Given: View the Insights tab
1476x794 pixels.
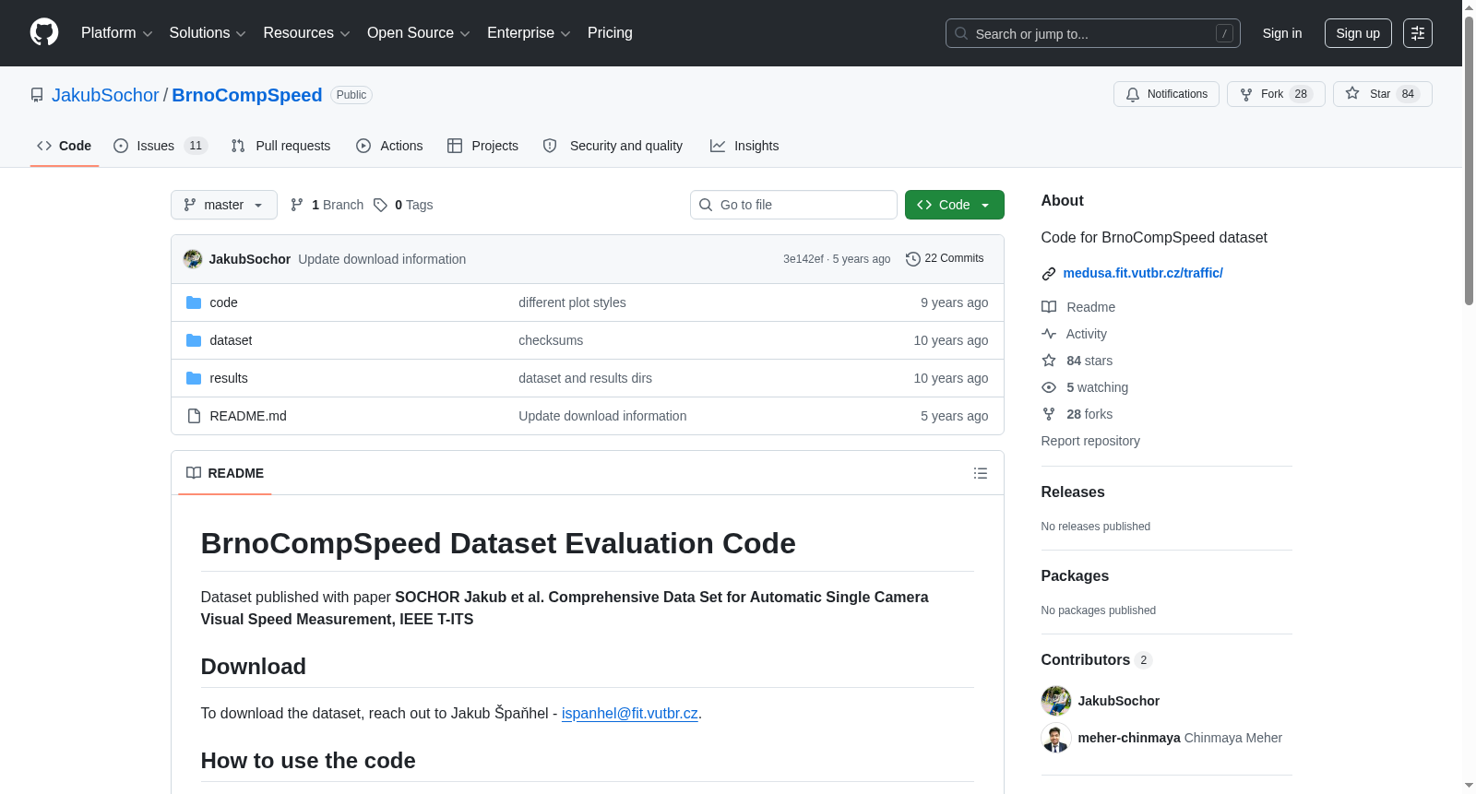Looking at the screenshot, I should [744, 146].
